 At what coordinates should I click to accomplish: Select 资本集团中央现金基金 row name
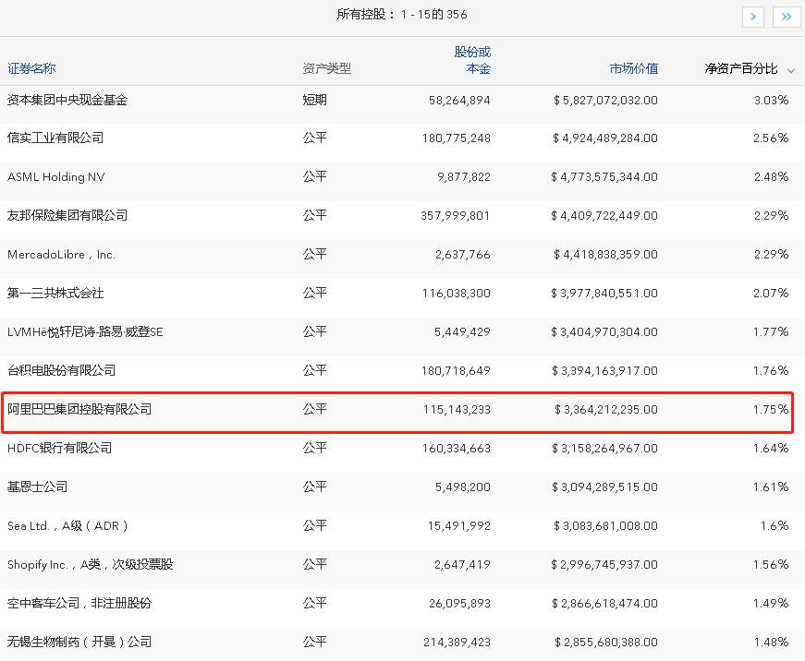click(67, 100)
